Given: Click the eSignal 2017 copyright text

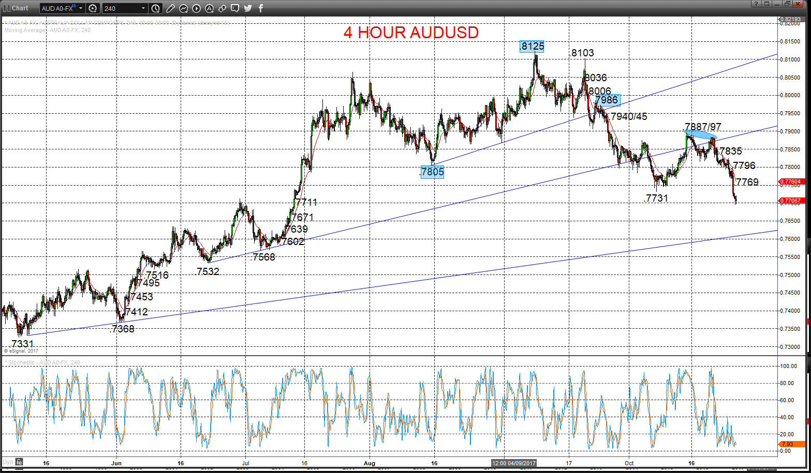Looking at the screenshot, I should (21, 351).
